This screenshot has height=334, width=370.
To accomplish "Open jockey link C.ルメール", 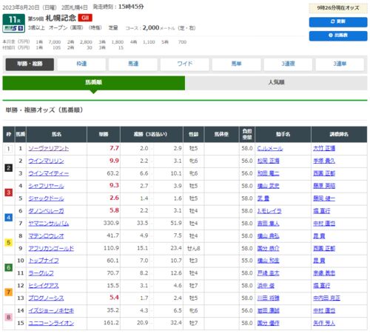I will [x=270, y=148].
